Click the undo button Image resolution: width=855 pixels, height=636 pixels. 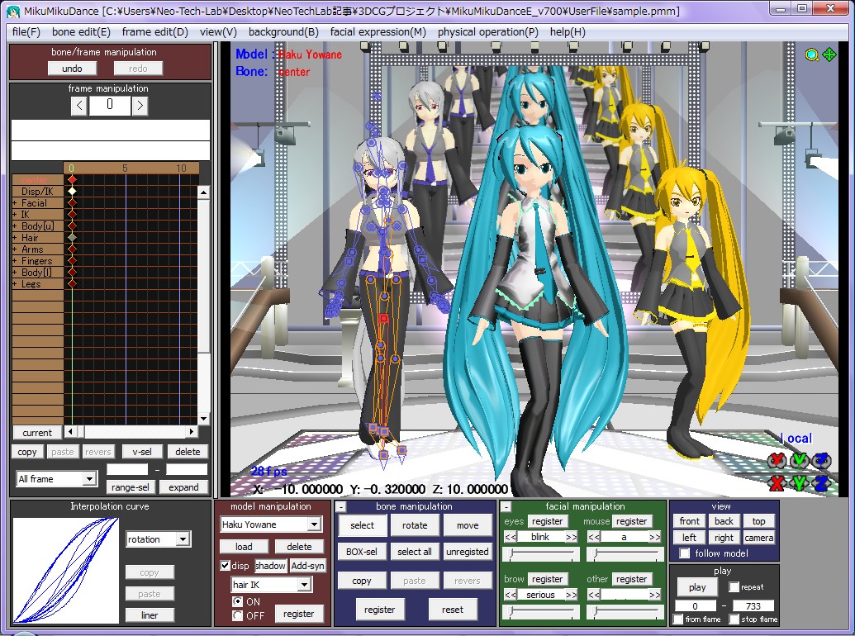[72, 68]
